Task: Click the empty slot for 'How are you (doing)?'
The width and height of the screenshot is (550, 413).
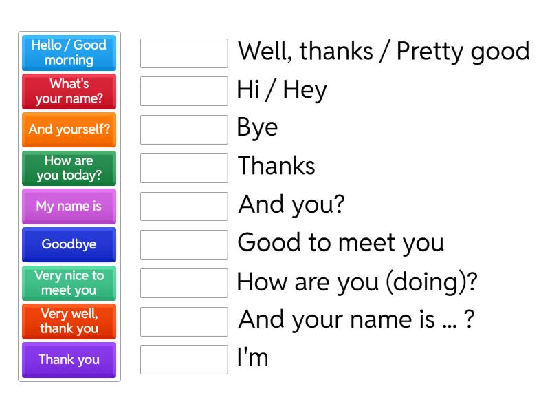Action: 184,283
